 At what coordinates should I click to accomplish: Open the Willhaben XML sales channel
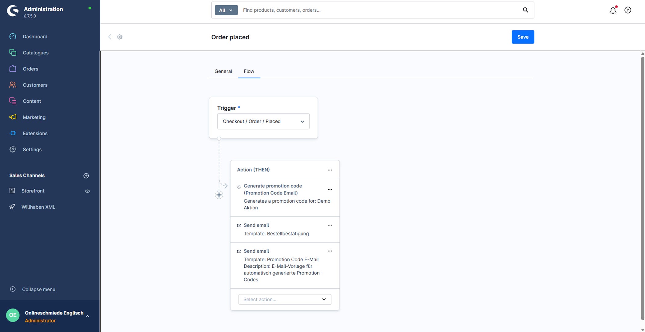click(38, 207)
